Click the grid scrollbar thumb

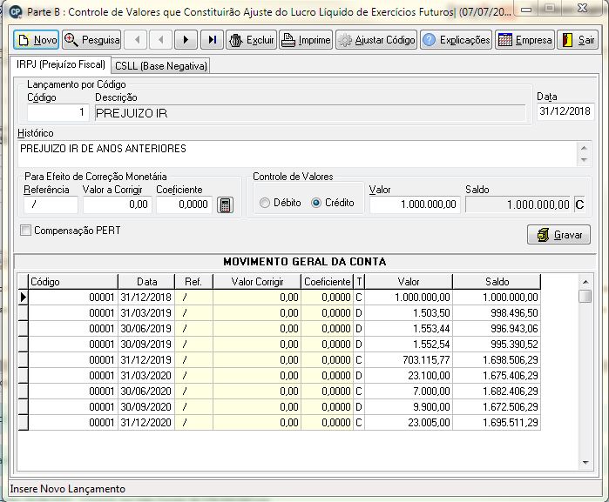tap(585, 296)
